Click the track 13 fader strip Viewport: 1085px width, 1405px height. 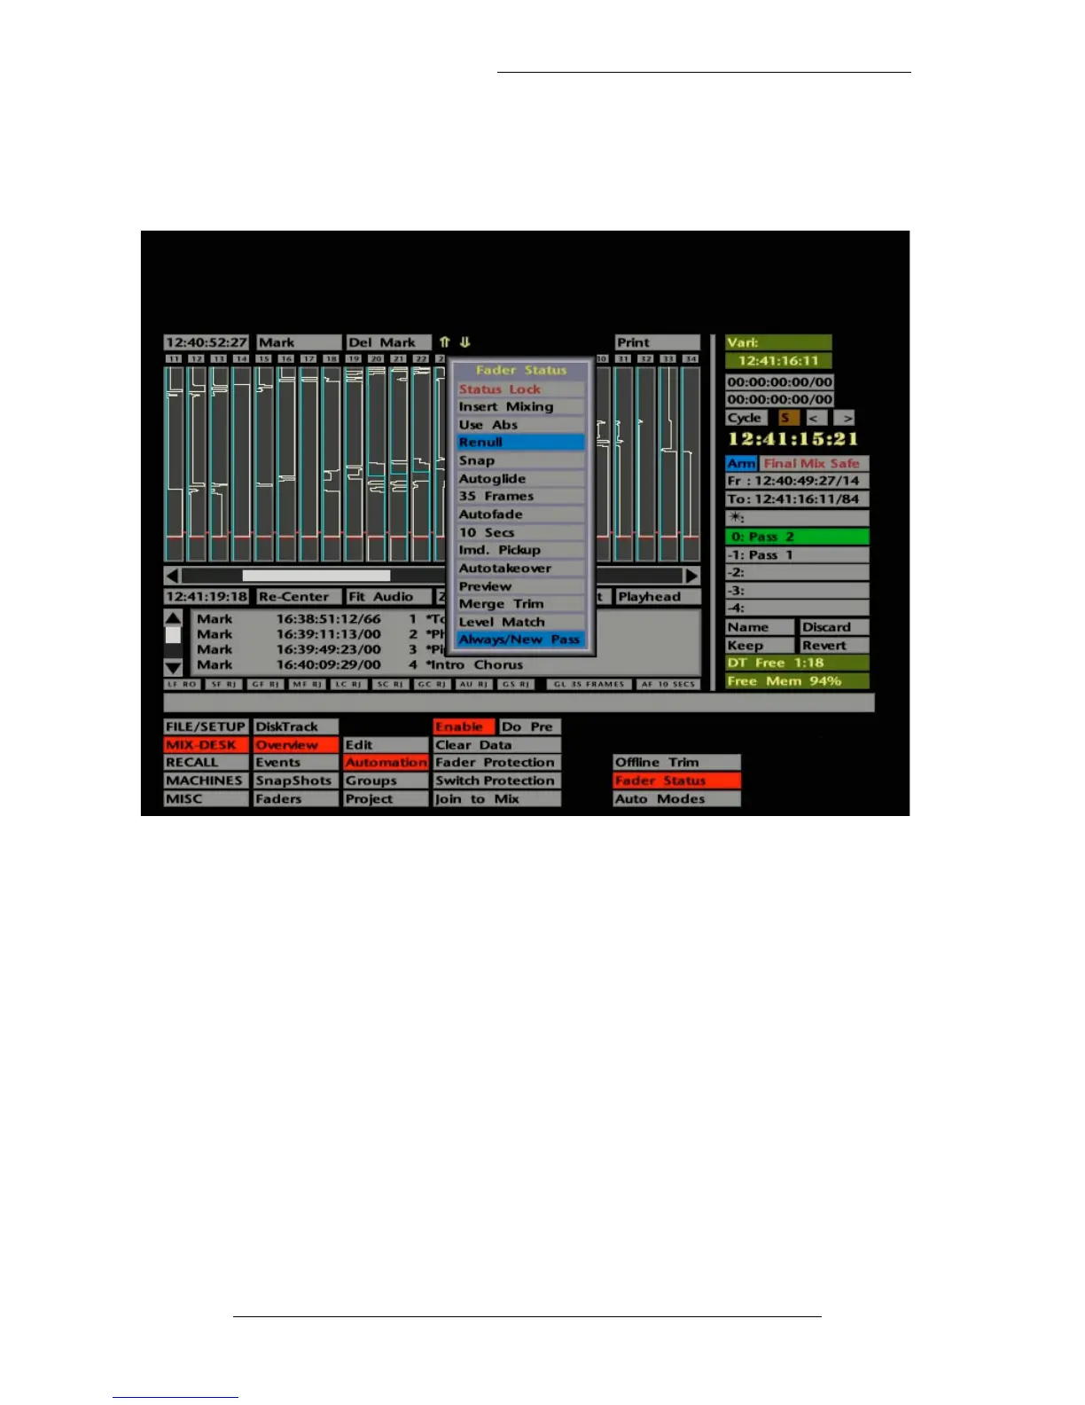[218, 463]
